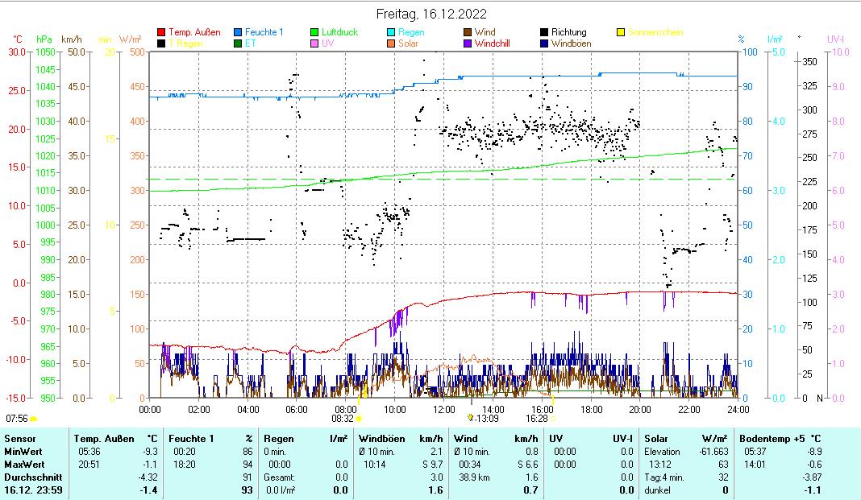Click the sunset marker at 16:28

click(x=553, y=419)
